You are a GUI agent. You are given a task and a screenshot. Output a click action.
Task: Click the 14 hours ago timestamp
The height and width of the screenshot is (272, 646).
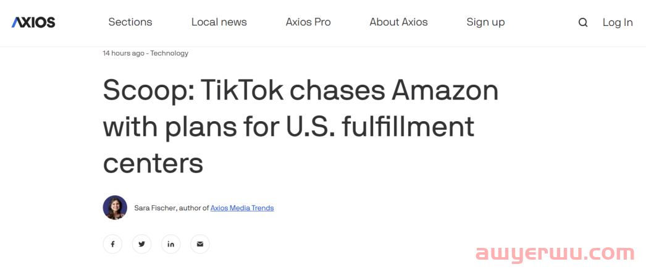(x=124, y=53)
